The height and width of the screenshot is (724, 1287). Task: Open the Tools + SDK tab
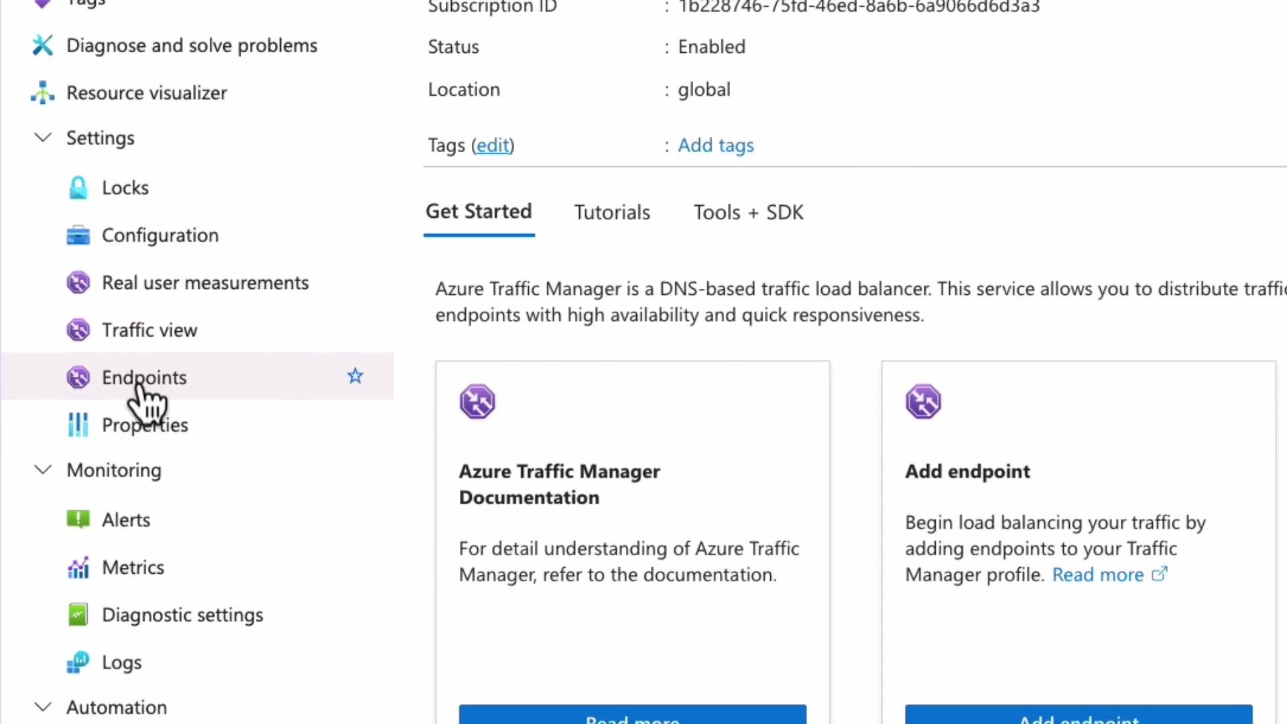click(x=748, y=213)
